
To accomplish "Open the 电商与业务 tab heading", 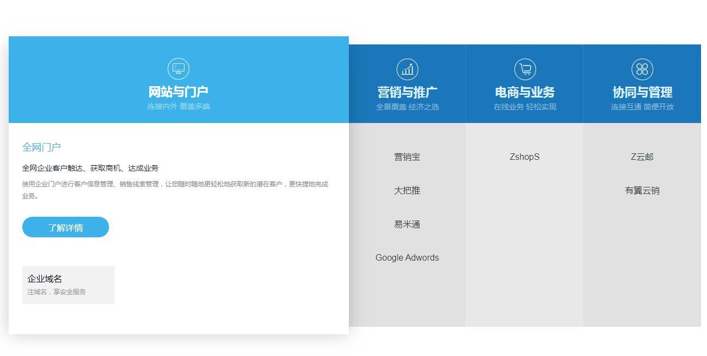I will point(525,92).
